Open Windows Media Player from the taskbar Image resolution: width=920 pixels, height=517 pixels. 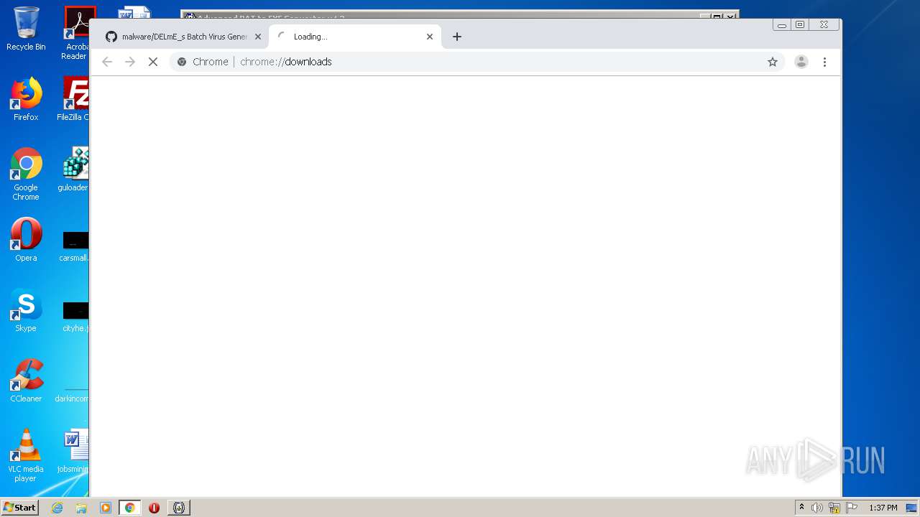(106, 508)
